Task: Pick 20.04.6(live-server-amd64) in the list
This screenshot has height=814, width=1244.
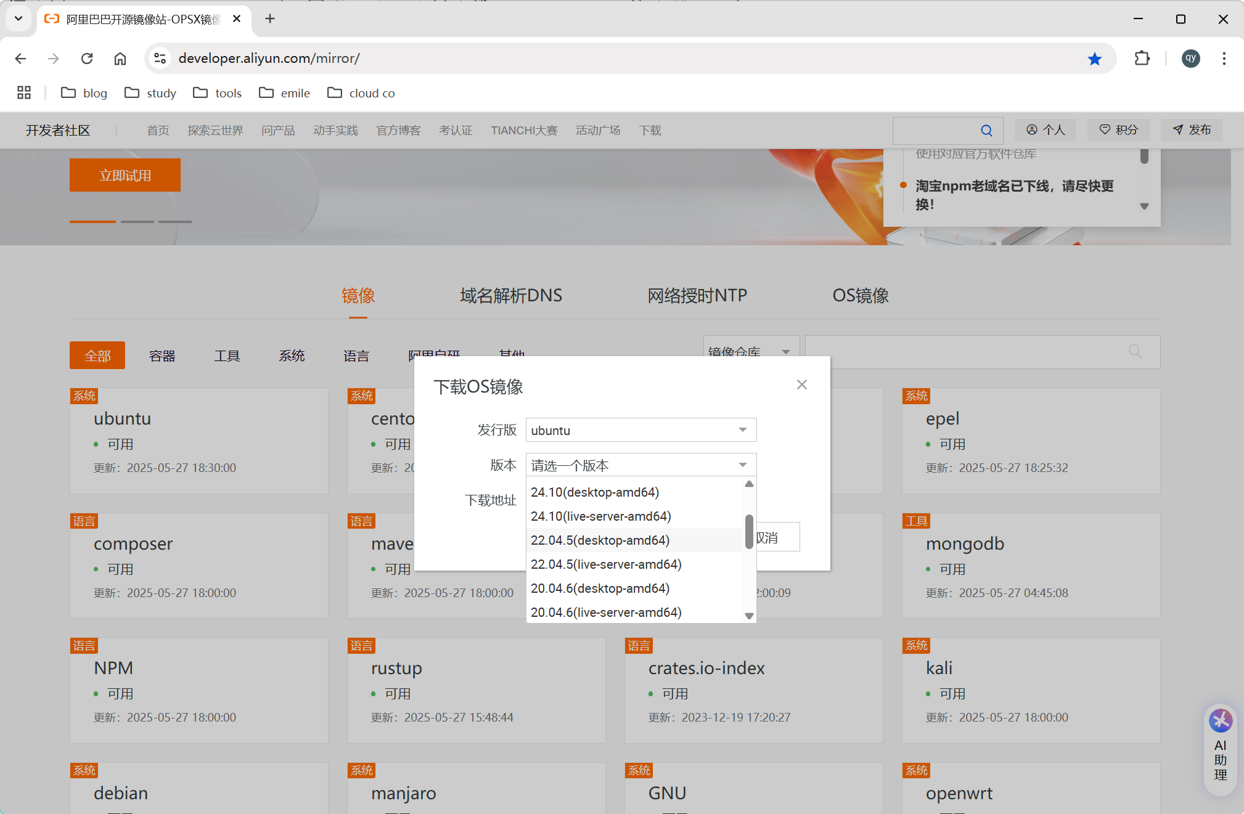Action: (605, 613)
